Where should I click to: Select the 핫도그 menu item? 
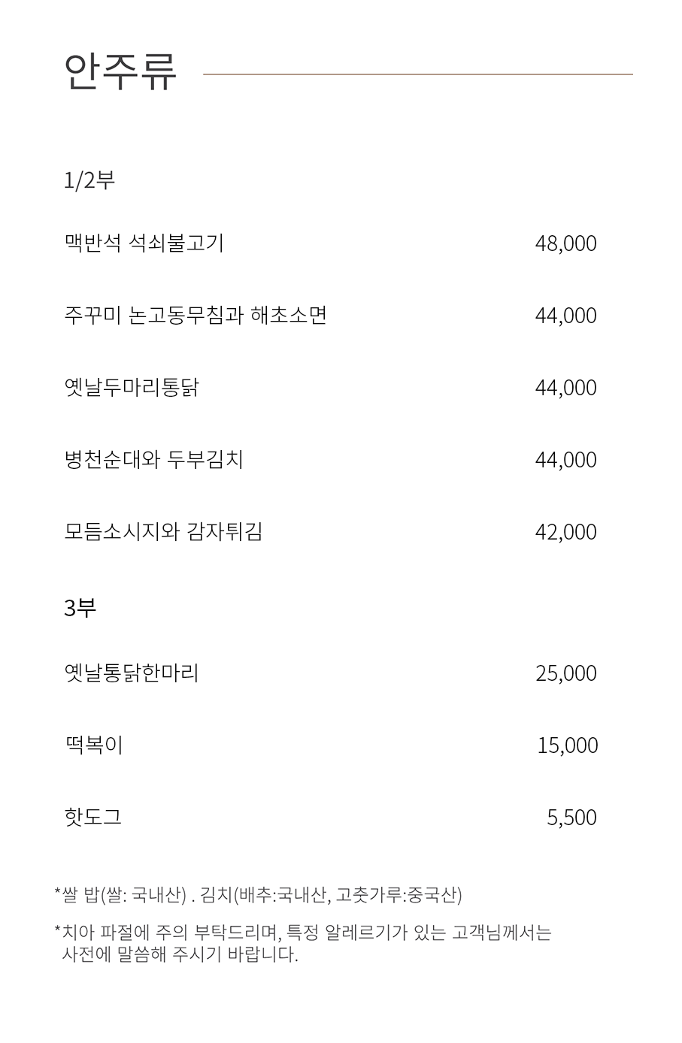[x=93, y=817]
